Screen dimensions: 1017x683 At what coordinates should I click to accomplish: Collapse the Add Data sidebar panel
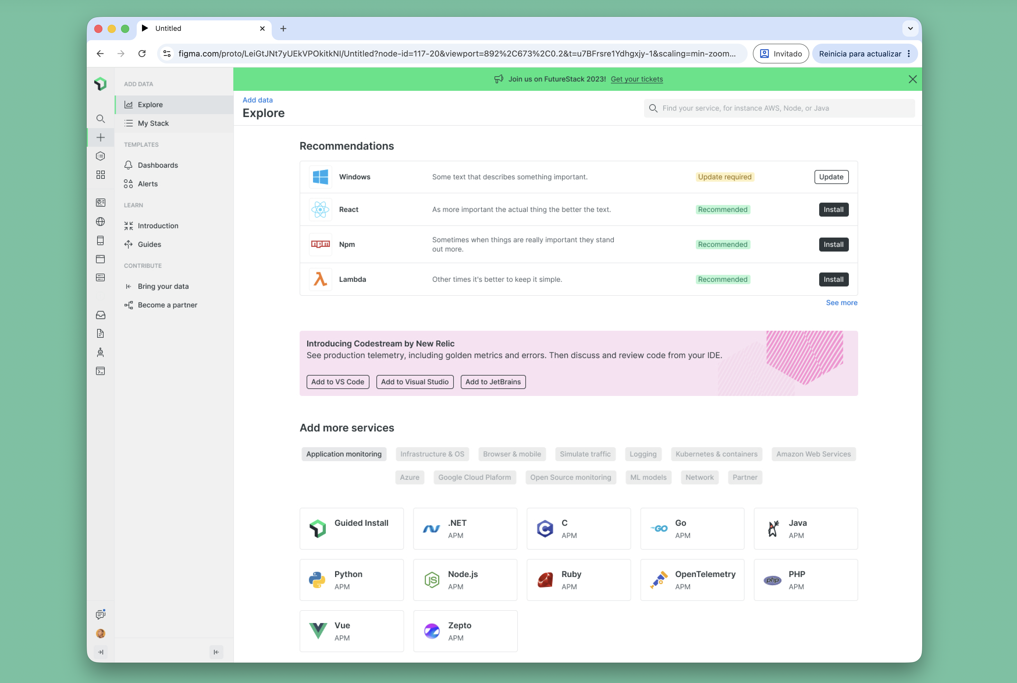point(216,652)
